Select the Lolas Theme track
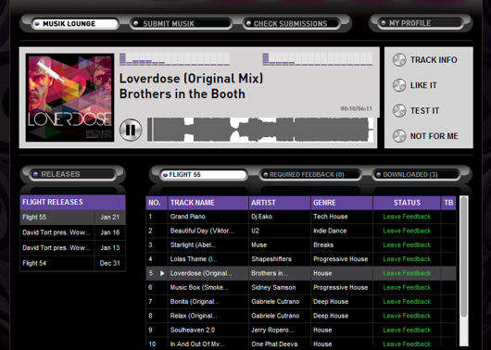491x350 pixels. pos(194,259)
